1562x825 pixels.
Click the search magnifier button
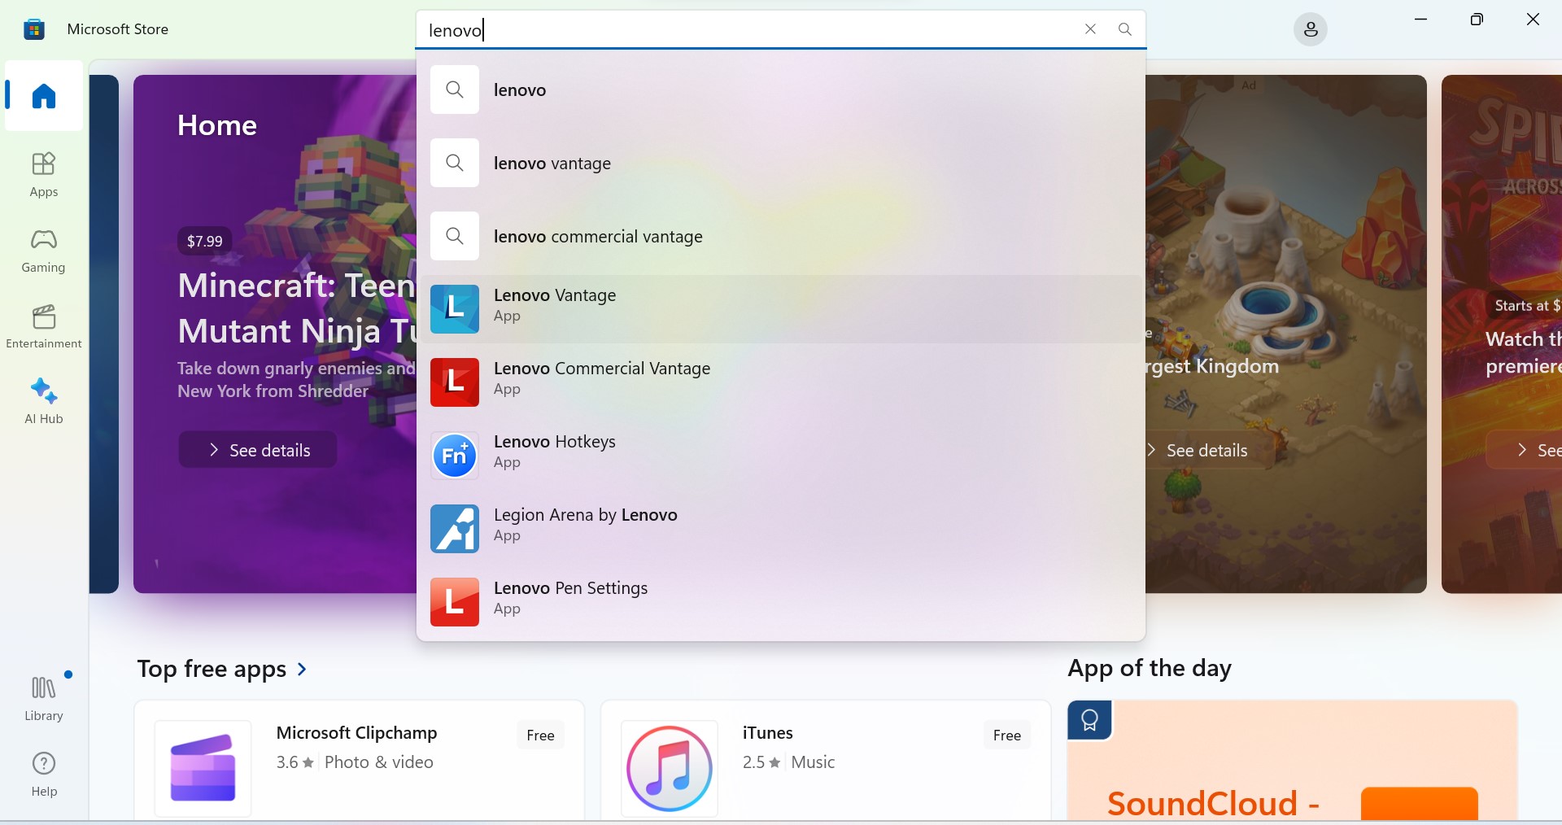pos(1125,29)
